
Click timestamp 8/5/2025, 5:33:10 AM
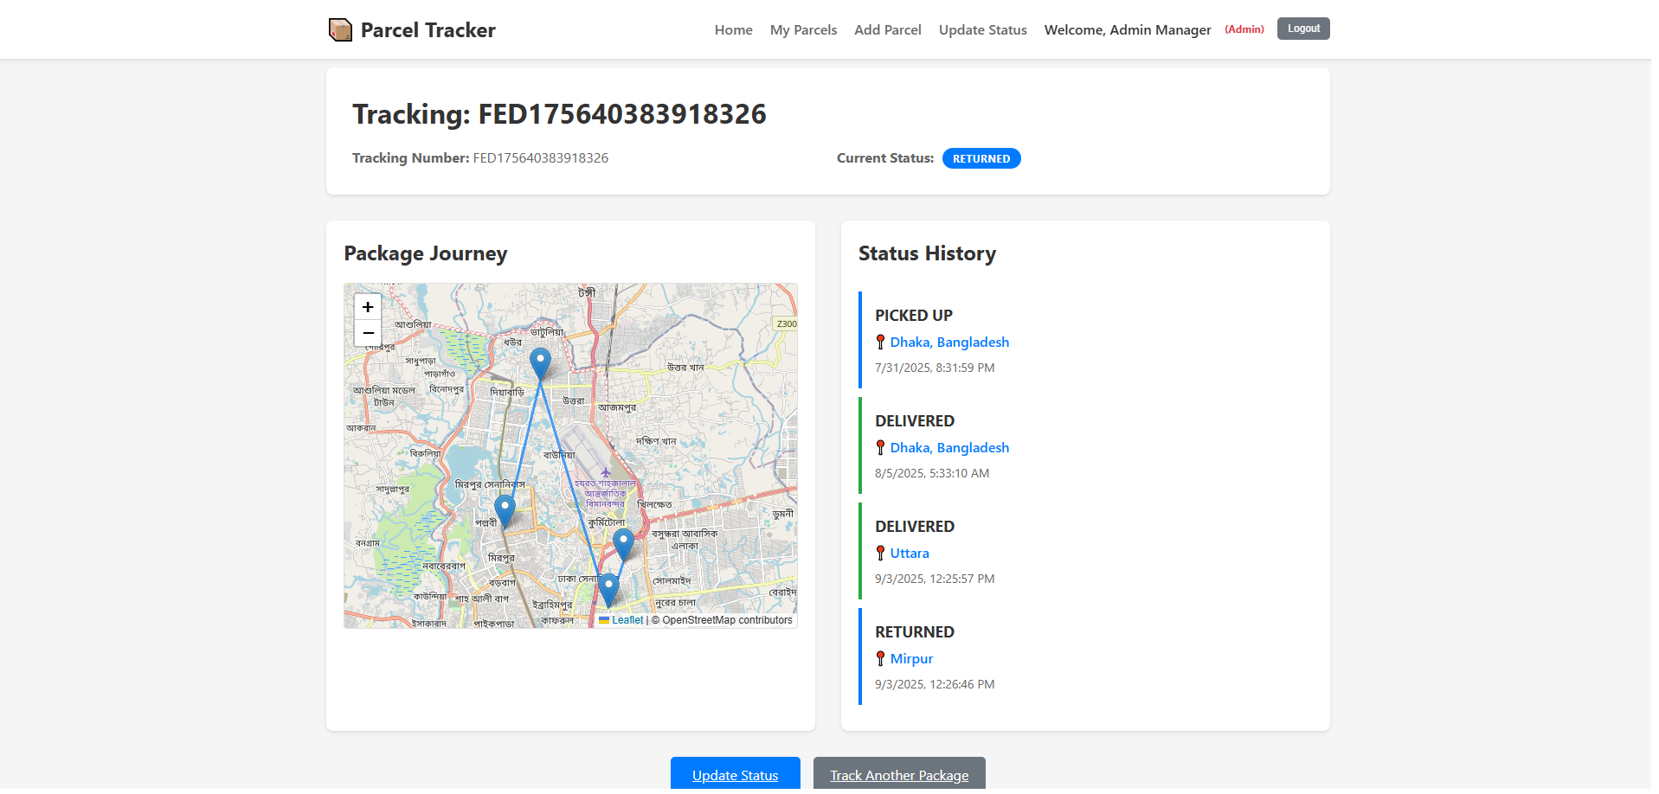tap(932, 473)
